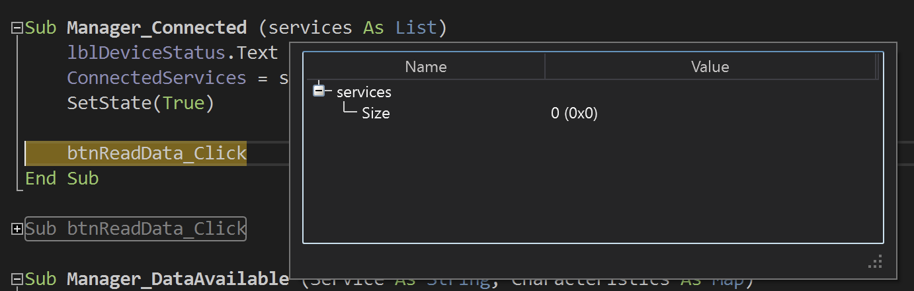Collapse the services tree node

pyautogui.click(x=319, y=91)
